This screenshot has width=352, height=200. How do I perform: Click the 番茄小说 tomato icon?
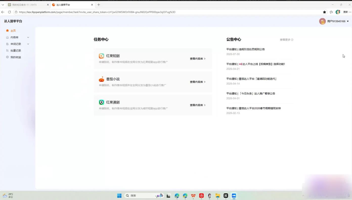pos(101,79)
